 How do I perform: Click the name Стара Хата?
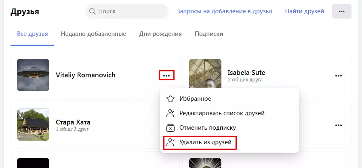click(x=73, y=122)
